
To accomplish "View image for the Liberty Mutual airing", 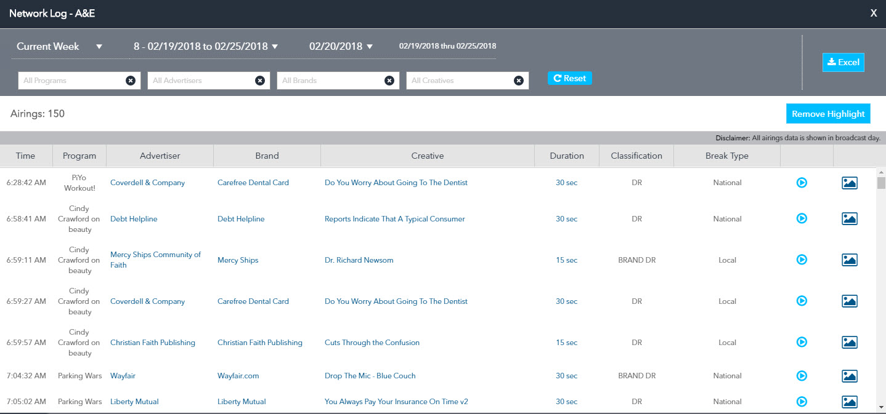I will 850,401.
